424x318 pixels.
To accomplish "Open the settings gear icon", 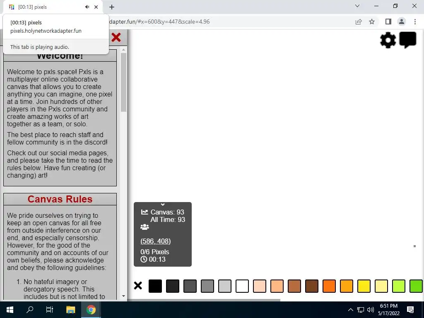I will [x=388, y=40].
